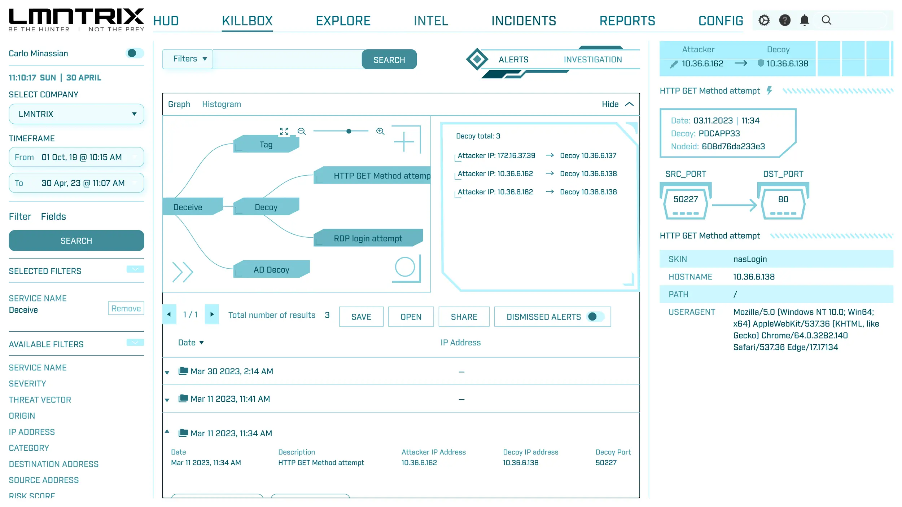Click the SHARE button
The image size is (902, 507).
coord(464,317)
